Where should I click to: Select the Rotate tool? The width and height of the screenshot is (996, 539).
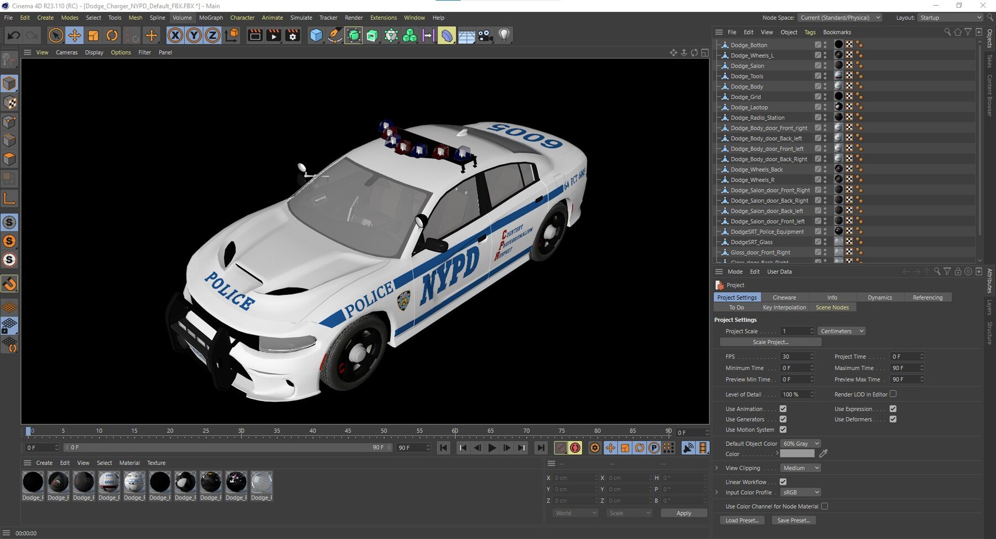[x=112, y=35]
